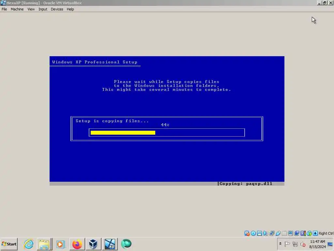Open Windows Explorer folder icon on taskbar
This screenshot has width=334, height=251.
[44, 244]
